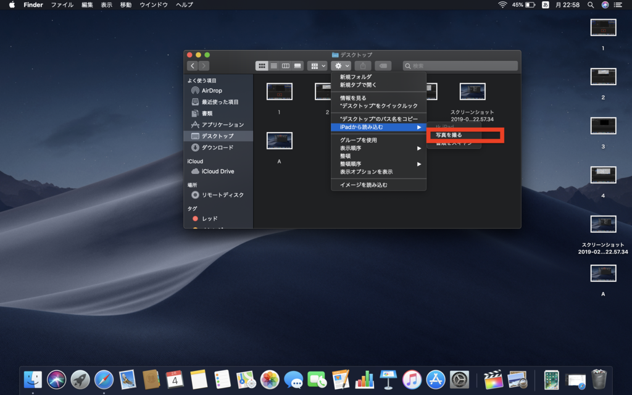Viewport: 632px width, 395px height.
Task: Launch Keynote from the Dock
Action: [388, 380]
